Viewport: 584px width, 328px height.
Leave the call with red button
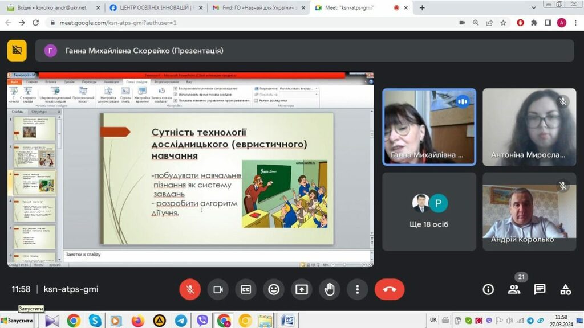tap(390, 289)
